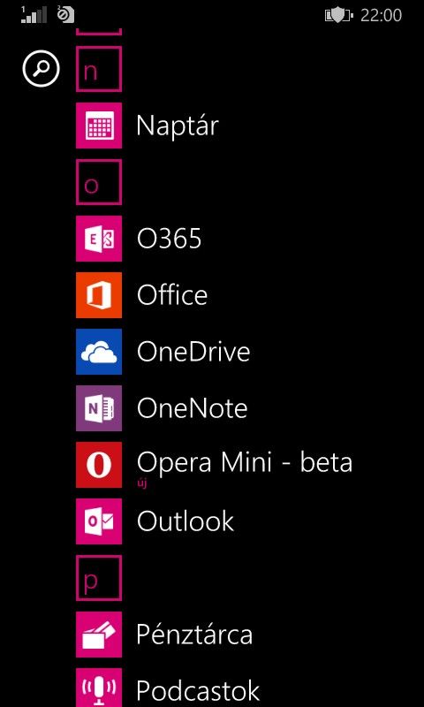Image resolution: width=424 pixels, height=707 pixels.
Task: Select the OneDrive app name
Action: tap(193, 352)
